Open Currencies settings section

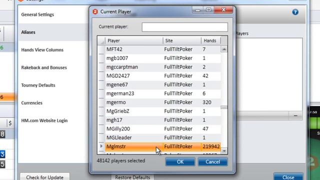click(x=32, y=103)
